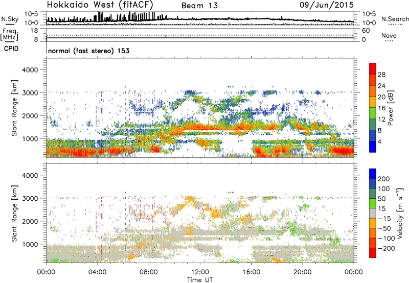Click 'normal (fast stereo) 153' text
This screenshot has height=283, width=409.
(88, 51)
